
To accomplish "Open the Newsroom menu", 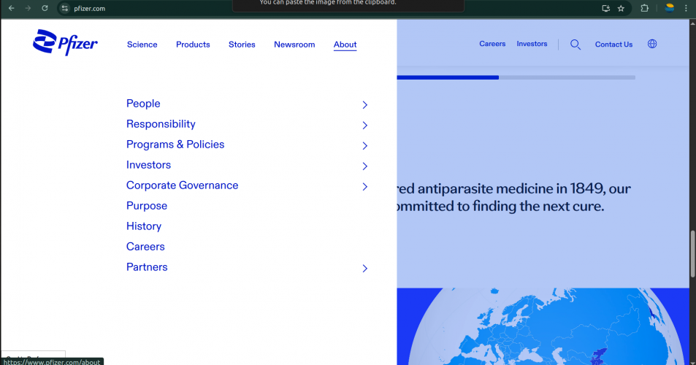I will point(294,45).
